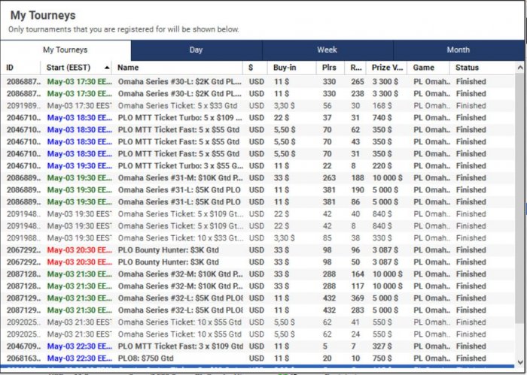Select the Omaha Series #30-L row ranked 238
The image size is (527, 375).
pyautogui.click(x=257, y=94)
